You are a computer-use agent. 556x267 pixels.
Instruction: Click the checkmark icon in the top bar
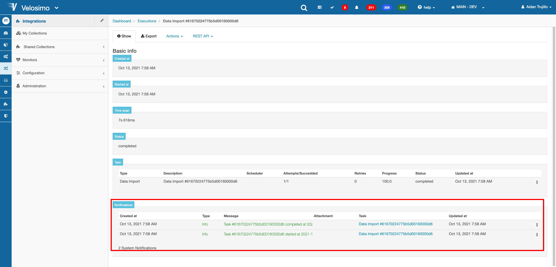click(x=332, y=7)
